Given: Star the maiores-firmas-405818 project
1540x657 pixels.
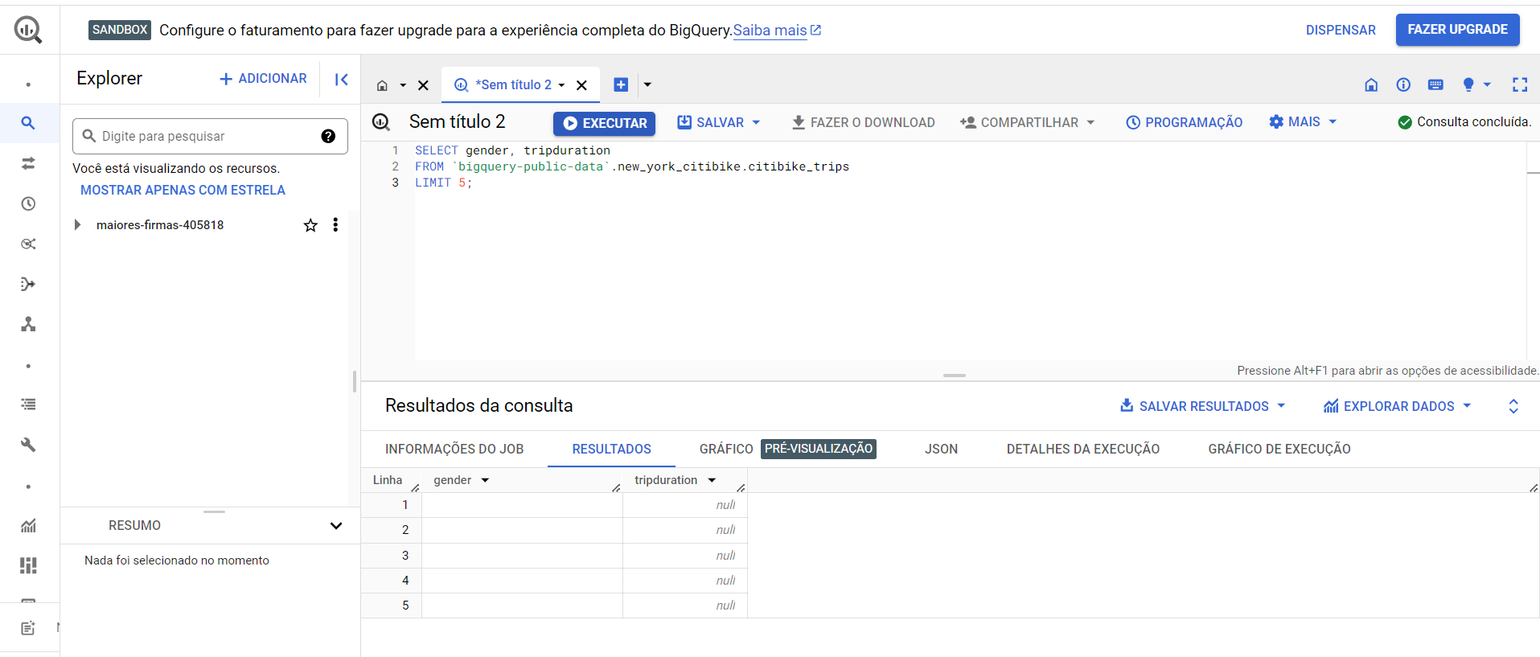Looking at the screenshot, I should (310, 225).
